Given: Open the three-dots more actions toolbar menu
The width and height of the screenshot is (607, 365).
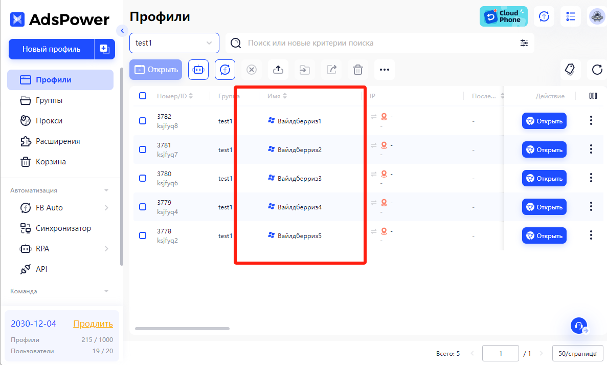Looking at the screenshot, I should pyautogui.click(x=385, y=70).
